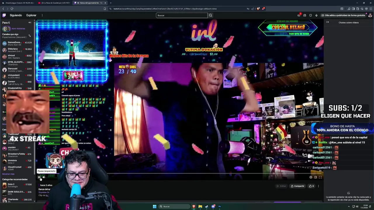Collapse the chat panel arrow
Screen dimensions: 374x210
click(x=328, y=22)
